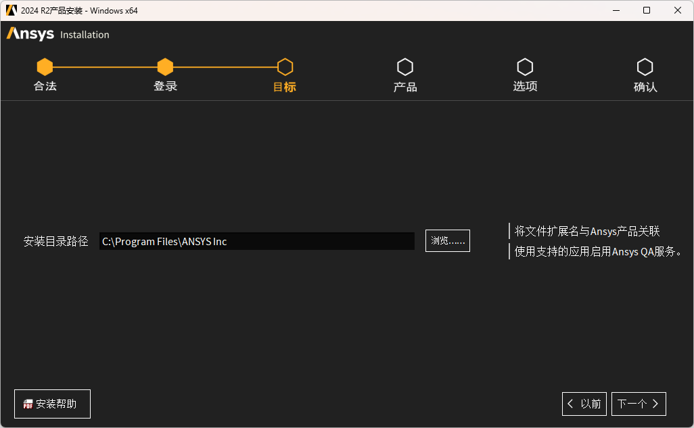The image size is (694, 428).
Task: Click the 产品 step label
Action: [405, 87]
